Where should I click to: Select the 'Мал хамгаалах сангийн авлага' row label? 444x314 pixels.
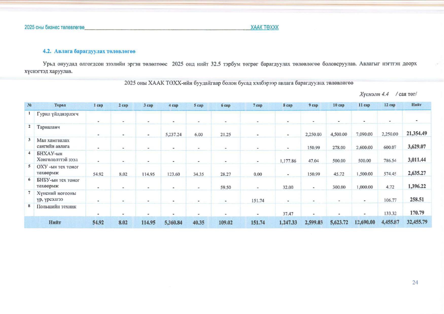click(53, 143)
